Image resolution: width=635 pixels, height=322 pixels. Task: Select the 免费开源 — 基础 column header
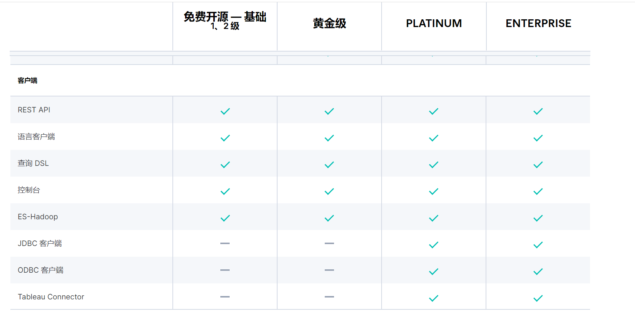[x=225, y=20]
